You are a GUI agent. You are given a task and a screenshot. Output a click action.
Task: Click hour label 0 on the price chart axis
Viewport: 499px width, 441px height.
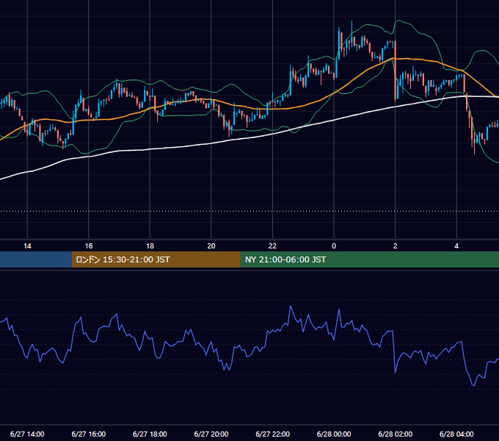[334, 246]
